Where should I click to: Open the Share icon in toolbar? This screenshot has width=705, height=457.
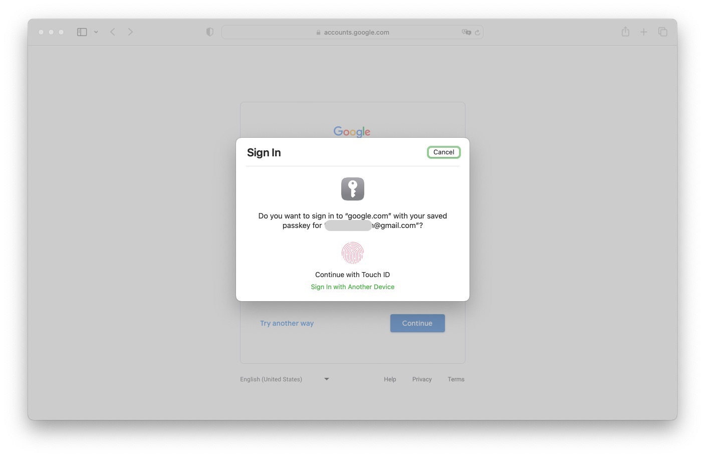[x=625, y=32]
